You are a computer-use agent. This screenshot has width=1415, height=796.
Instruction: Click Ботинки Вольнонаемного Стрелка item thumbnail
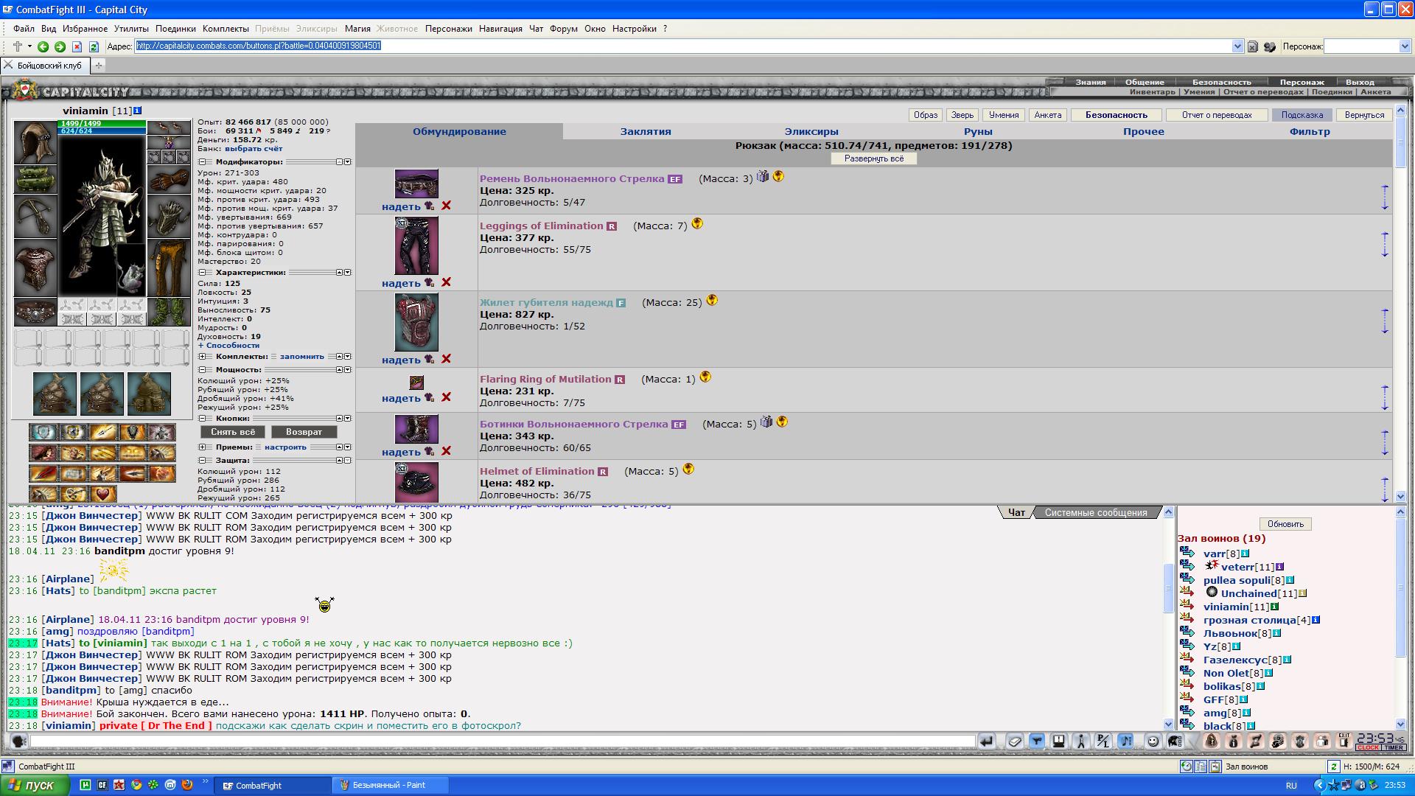coord(416,429)
